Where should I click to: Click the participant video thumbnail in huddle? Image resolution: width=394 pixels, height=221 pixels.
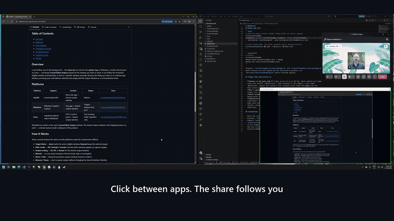pyautogui.click(x=356, y=61)
